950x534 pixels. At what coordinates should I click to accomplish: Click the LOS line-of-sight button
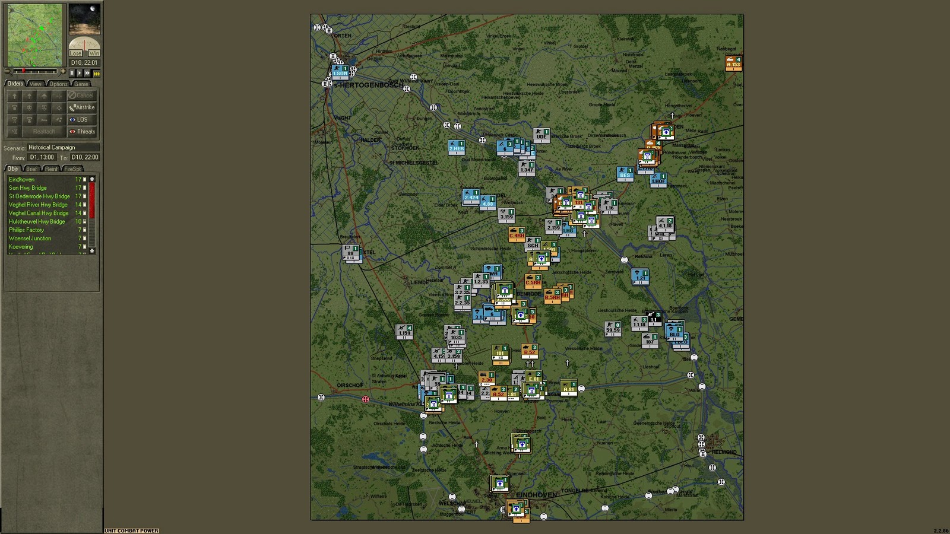pyautogui.click(x=82, y=119)
